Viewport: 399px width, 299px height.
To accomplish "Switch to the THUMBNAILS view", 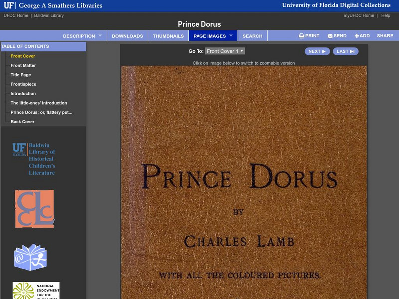I will 169,35.
